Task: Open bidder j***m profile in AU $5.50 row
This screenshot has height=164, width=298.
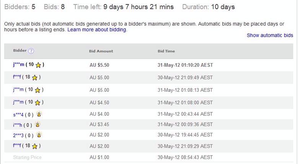Action: (18, 65)
